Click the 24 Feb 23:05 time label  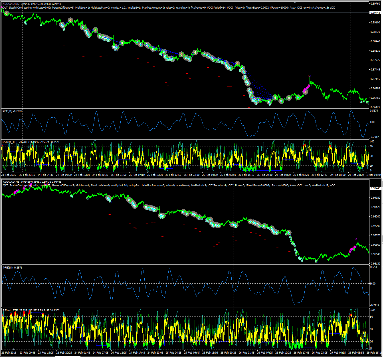coord(155,353)
